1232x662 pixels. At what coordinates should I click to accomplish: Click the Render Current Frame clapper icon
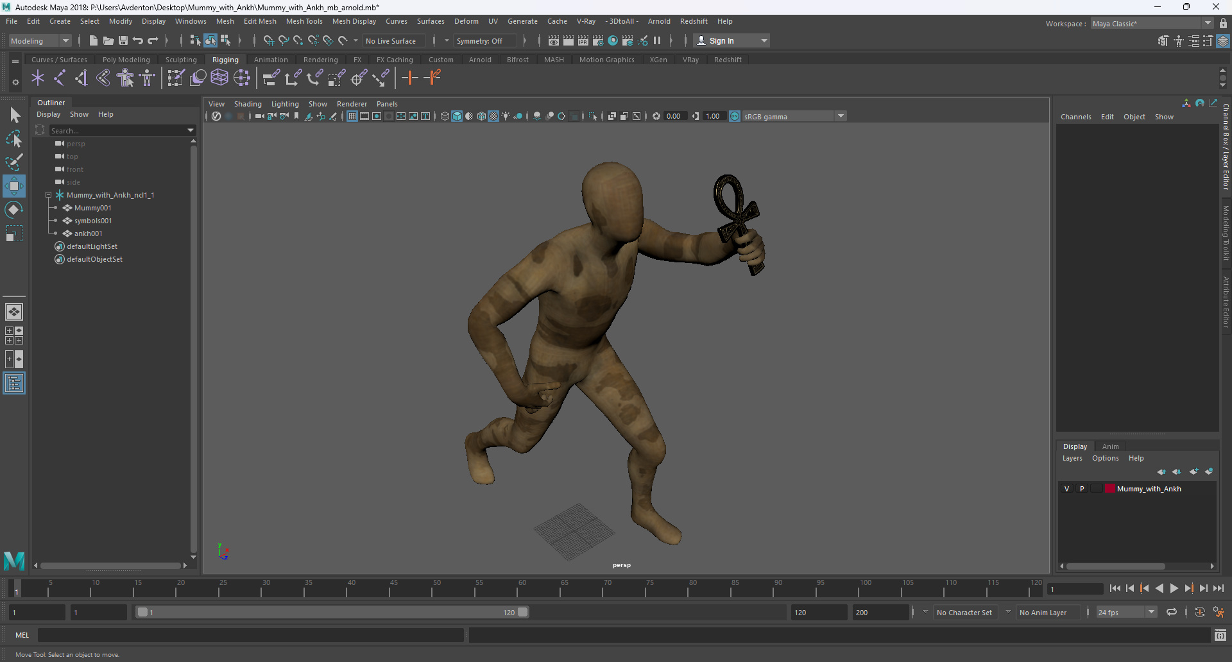pos(569,40)
